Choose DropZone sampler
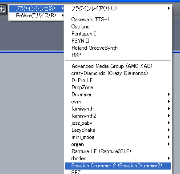 [118, 87]
